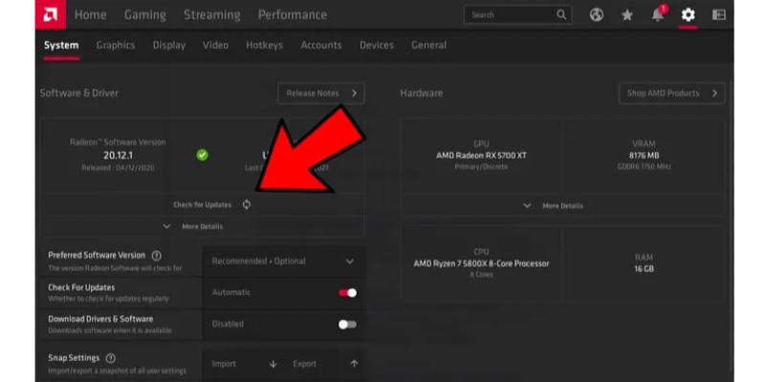
Task: Click AMD Radeon RX 5700 XT text
Action: point(481,156)
